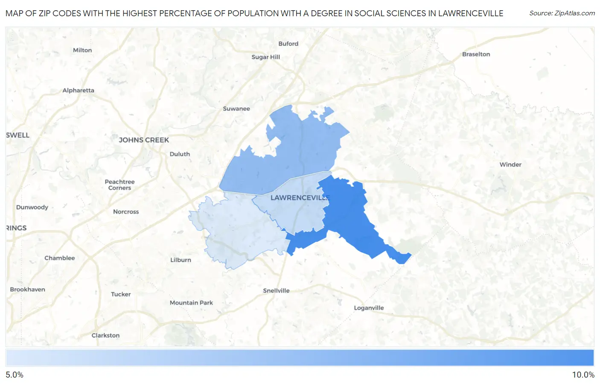The height and width of the screenshot is (384, 600).
Task: Click the Clarkston map label
Action: 106,335
